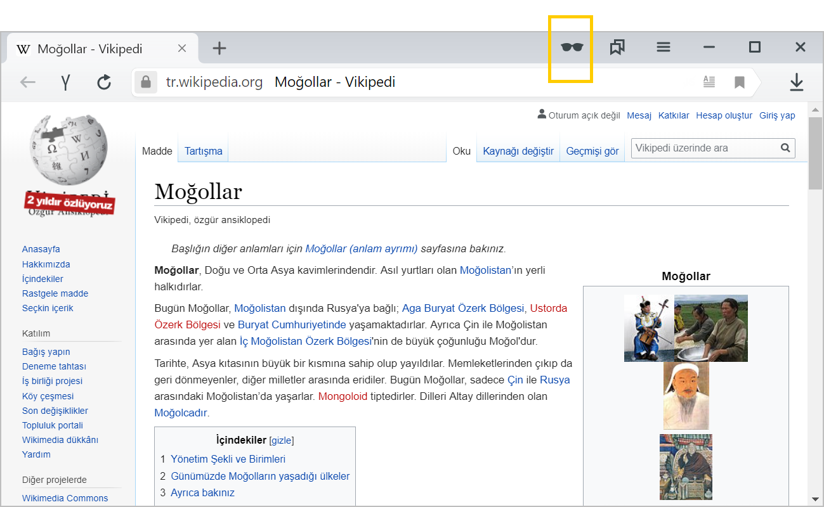Open the bookmarks collections icon

[617, 47]
